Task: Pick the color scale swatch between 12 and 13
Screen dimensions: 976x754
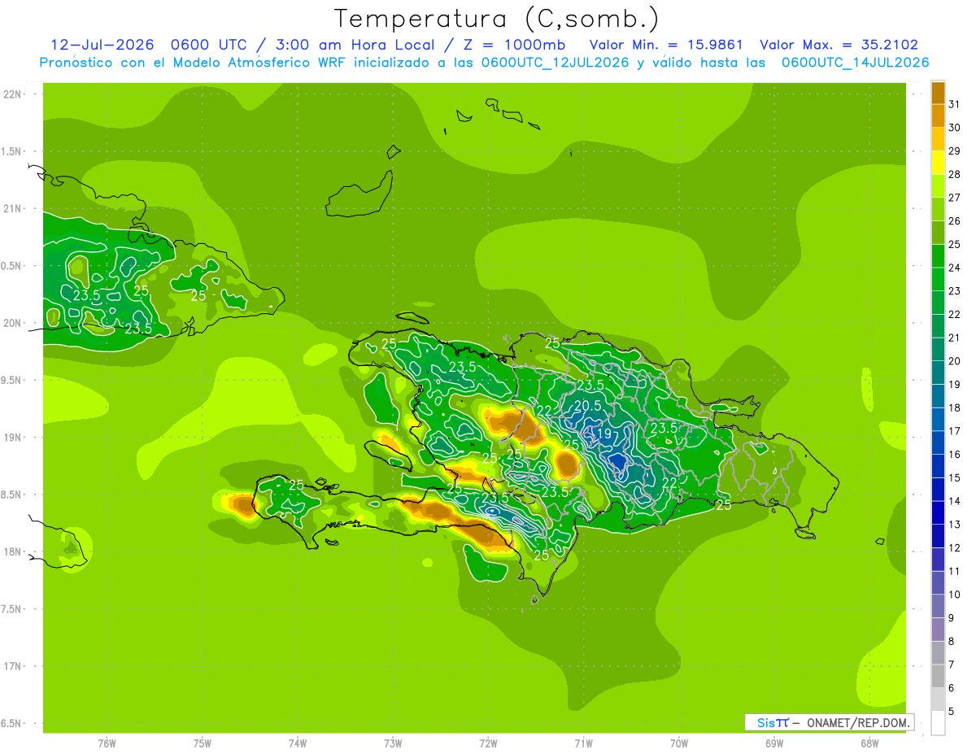Action: [x=938, y=536]
